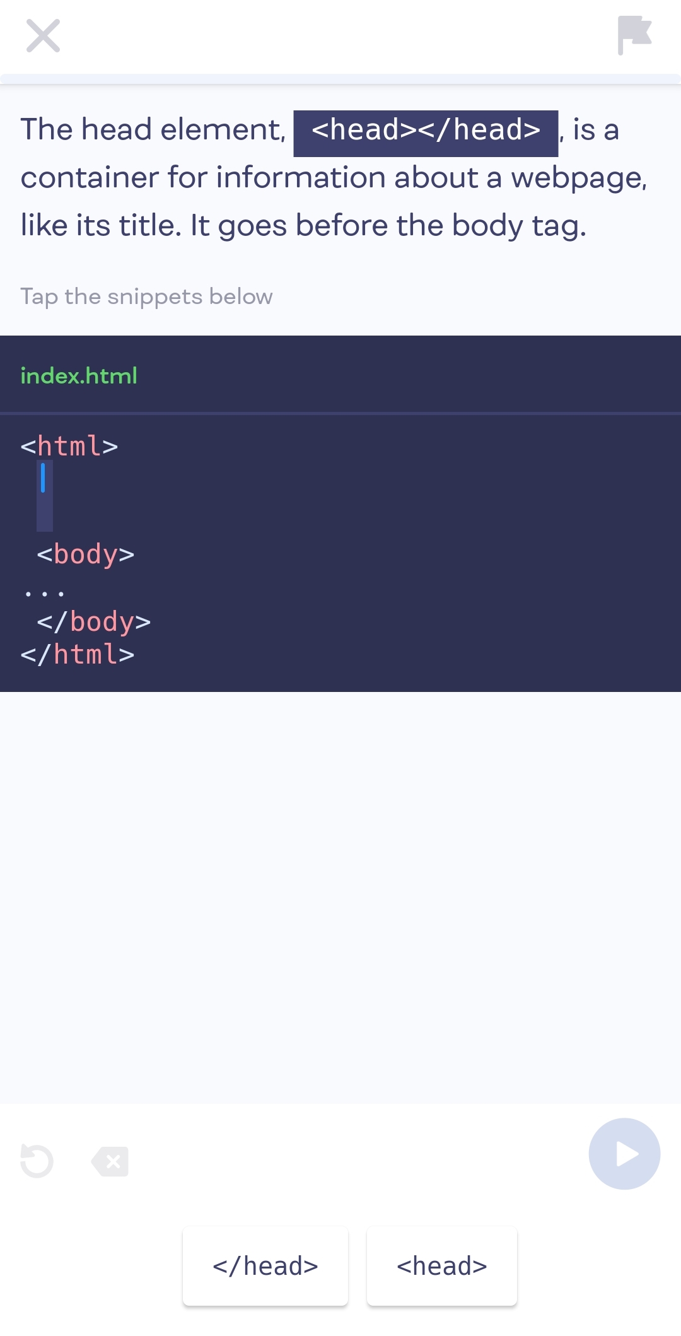Image resolution: width=681 pixels, height=1336 pixels.
Task: Click the opening <html> tag line
Action: pyautogui.click(x=69, y=446)
